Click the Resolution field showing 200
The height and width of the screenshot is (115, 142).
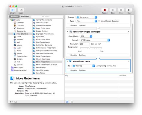84,44
